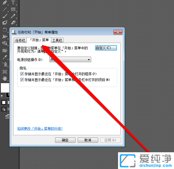Click the Draw Normal mode icon

[4, 109]
